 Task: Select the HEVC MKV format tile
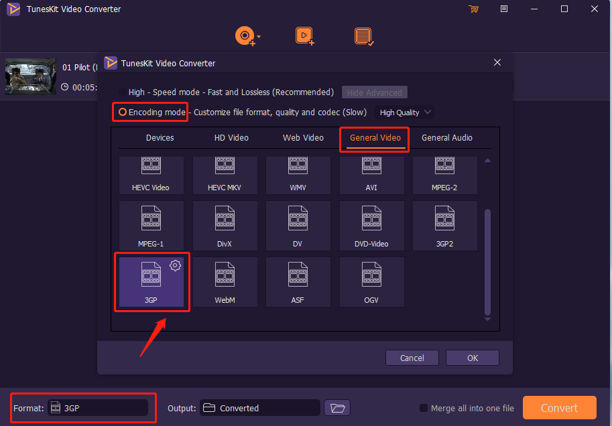click(x=225, y=175)
